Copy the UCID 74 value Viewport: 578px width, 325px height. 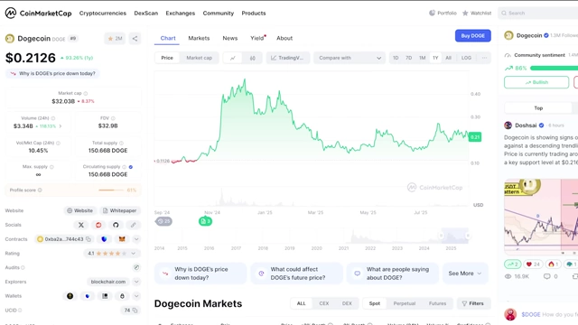(135, 311)
